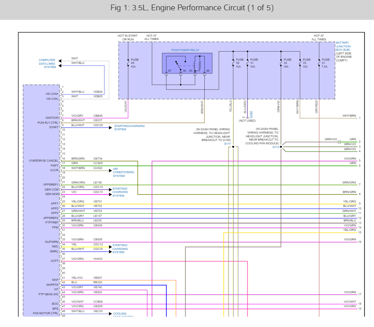Click circuit code LE230
374x327 pixels.
(97, 221)
